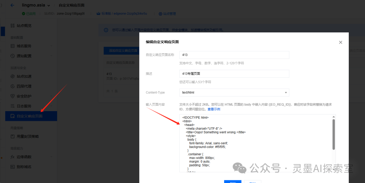Click the info icon in the notice banner

(x=106, y=30)
